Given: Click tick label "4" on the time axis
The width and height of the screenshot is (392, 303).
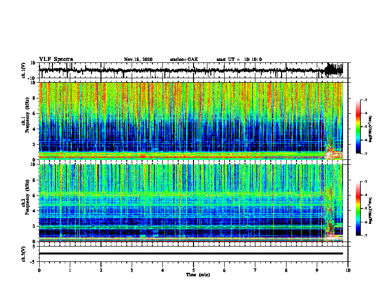Looking at the screenshot, I should 163,270.
